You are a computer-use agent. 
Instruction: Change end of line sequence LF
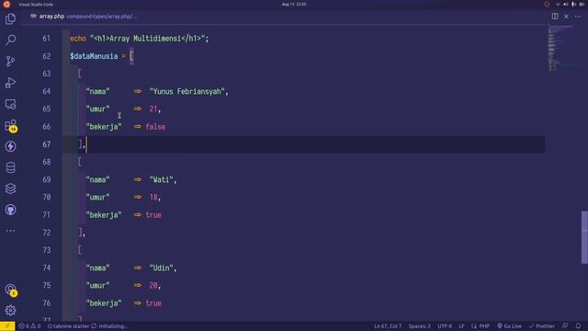[x=461, y=326]
